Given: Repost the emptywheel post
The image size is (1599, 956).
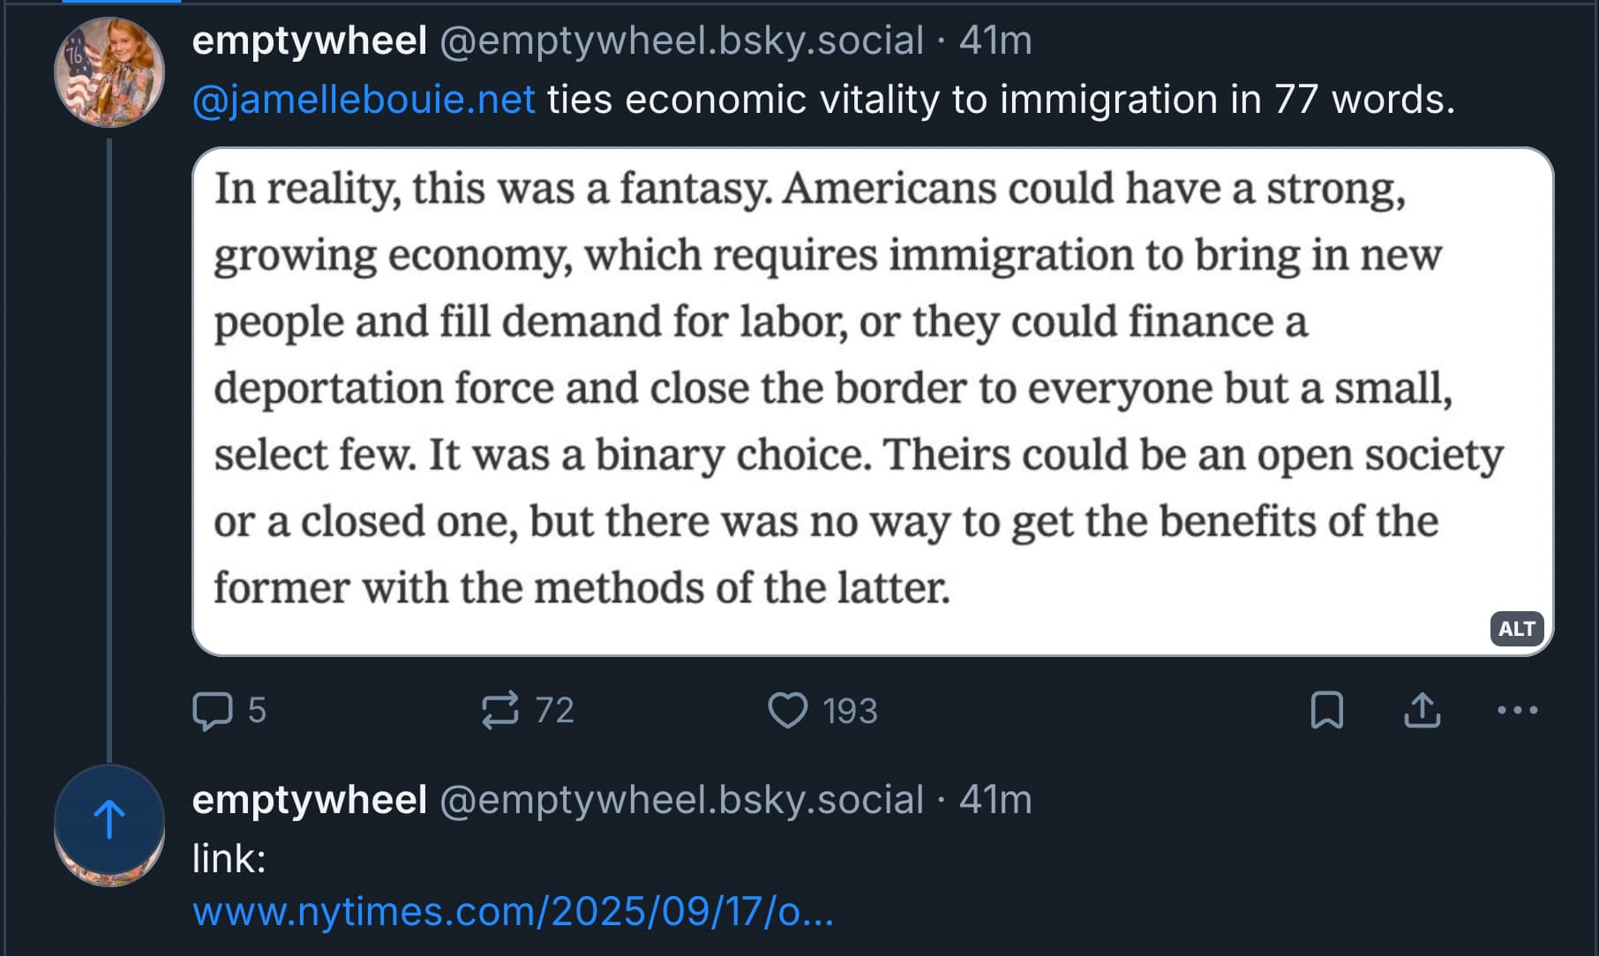Looking at the screenshot, I should (500, 711).
